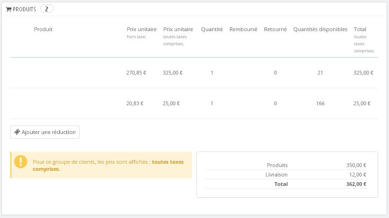Click the 325,00 € row total
Screen dimensions: 389x218
[x=363, y=73]
